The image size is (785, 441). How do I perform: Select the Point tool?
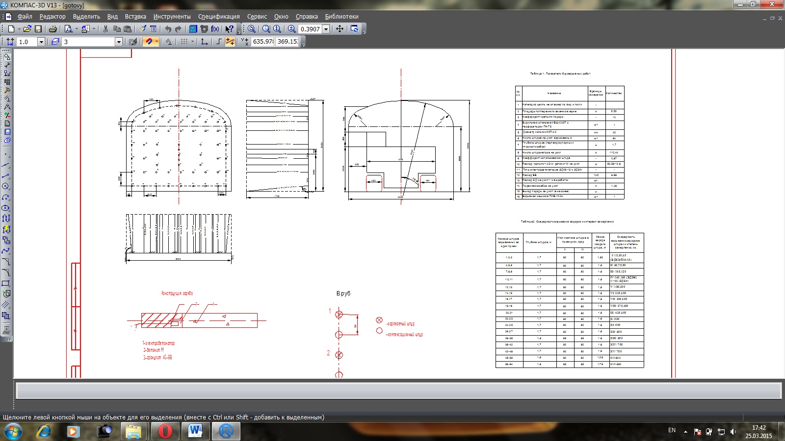coord(6,154)
